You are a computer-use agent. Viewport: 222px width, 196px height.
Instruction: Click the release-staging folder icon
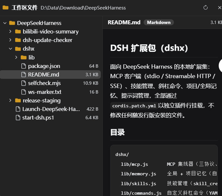click(x=18, y=100)
